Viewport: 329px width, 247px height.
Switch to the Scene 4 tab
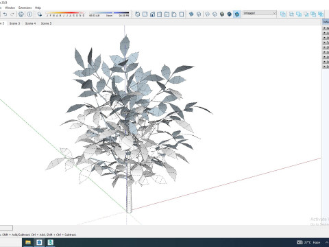30,23
